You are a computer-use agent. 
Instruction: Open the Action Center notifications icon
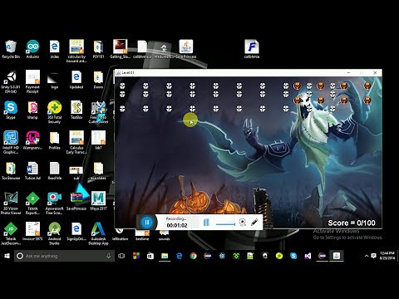(373, 256)
